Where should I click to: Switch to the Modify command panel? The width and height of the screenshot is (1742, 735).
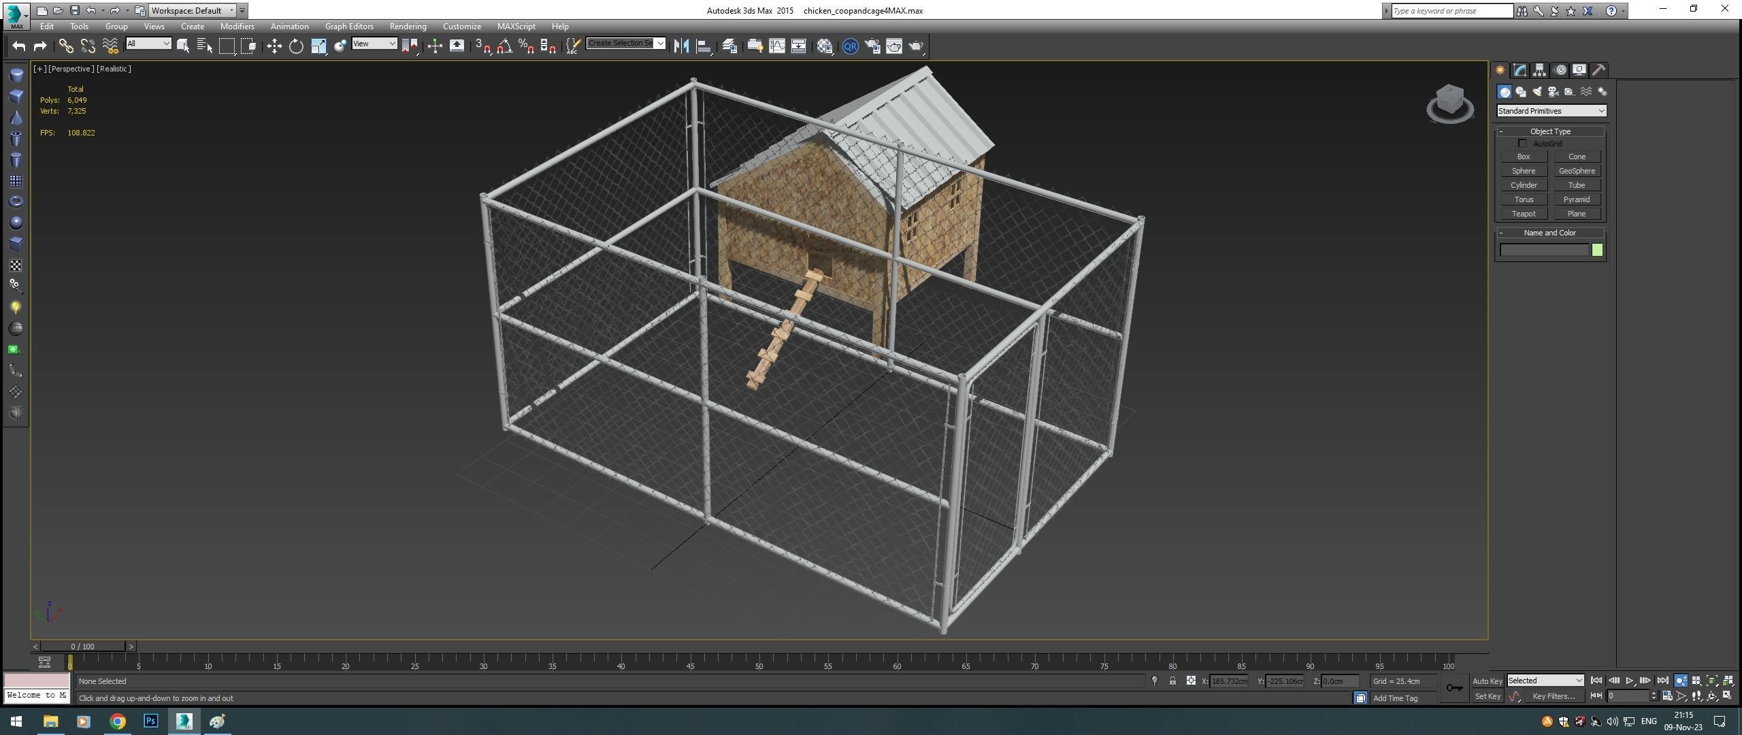tap(1520, 70)
